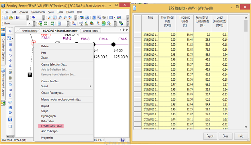The height and width of the screenshot is (145, 251).
Task: Choose EPS Results Table from context menu
Action: [x=51, y=126]
